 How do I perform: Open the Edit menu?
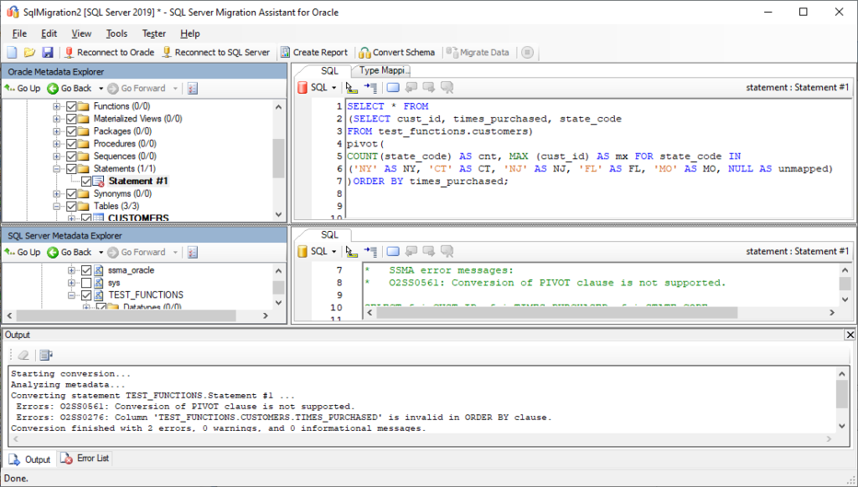(x=49, y=33)
